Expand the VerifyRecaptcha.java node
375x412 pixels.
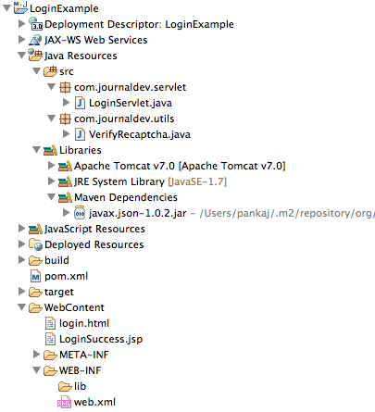click(66, 134)
